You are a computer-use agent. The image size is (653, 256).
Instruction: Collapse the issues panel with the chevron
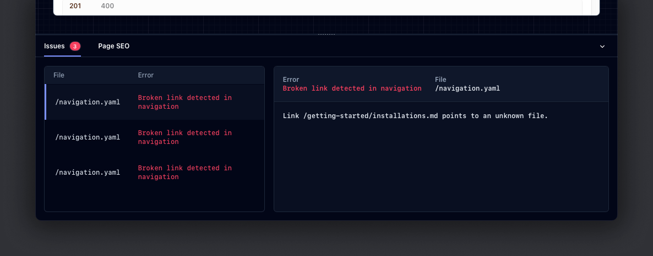click(602, 47)
